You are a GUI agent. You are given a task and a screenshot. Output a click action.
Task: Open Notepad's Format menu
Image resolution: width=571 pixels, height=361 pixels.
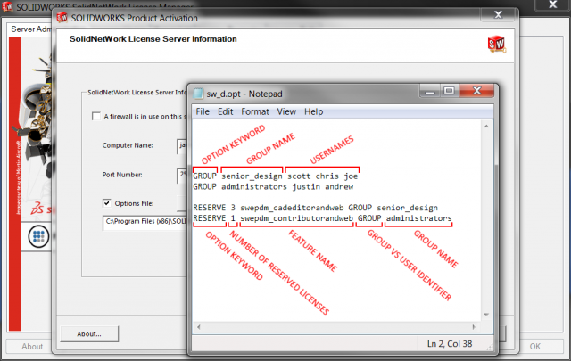point(255,111)
